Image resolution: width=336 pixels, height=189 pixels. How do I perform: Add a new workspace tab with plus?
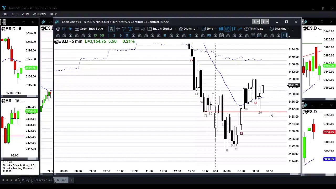tap(71, 180)
